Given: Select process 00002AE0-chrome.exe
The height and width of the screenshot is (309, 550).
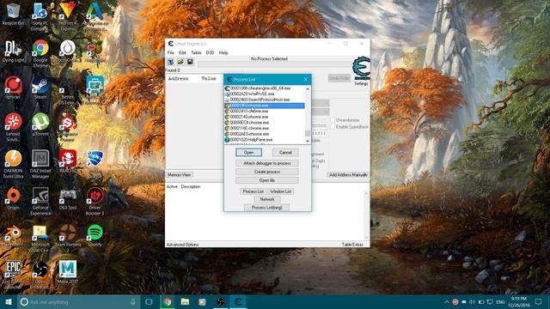Looking at the screenshot, I should pos(265,134).
